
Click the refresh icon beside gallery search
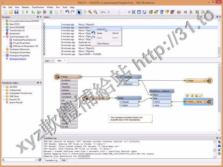[40, 160]
